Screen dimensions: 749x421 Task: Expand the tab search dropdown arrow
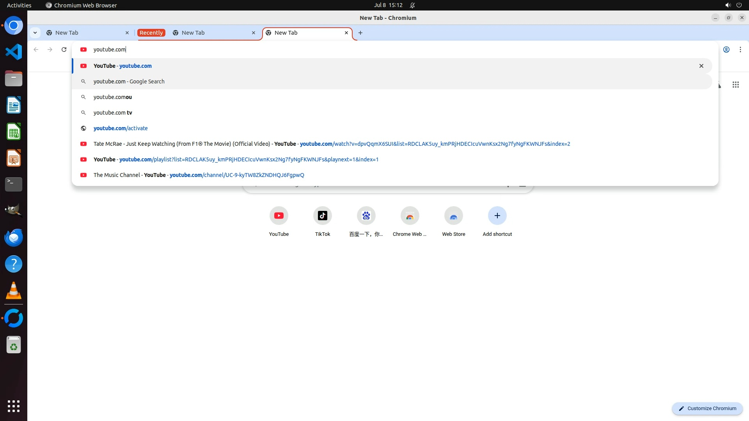[x=35, y=33]
